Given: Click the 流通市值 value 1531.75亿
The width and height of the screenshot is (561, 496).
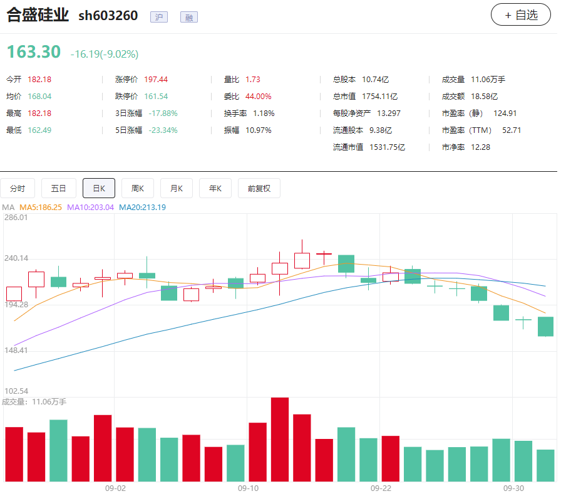Looking at the screenshot, I should [387, 147].
